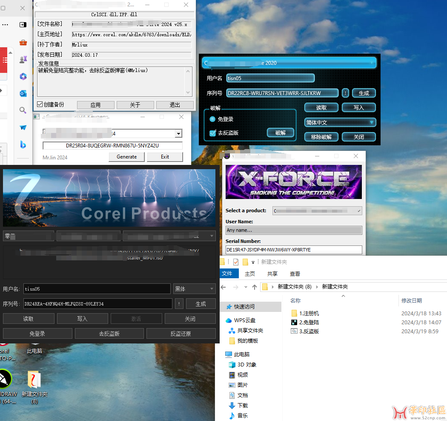Screen dimensions: 447x421
Task: Sort by the 修改日期 column header
Action: (x=411, y=300)
